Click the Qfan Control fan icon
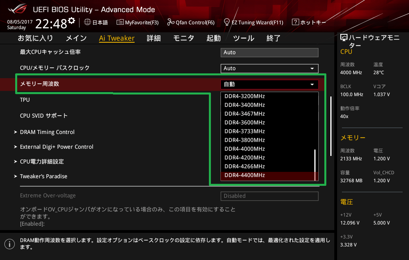The image size is (409, 260). point(171,22)
